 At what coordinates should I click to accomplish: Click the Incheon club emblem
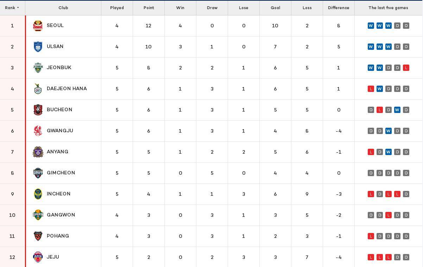[38, 194]
